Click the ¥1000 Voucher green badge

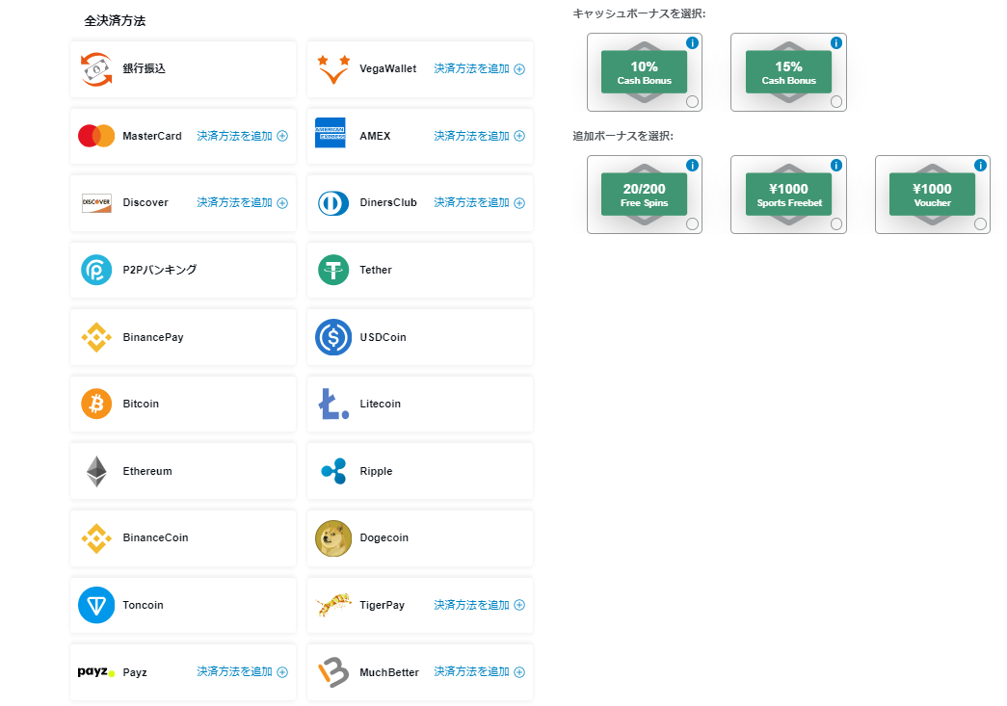(x=933, y=195)
